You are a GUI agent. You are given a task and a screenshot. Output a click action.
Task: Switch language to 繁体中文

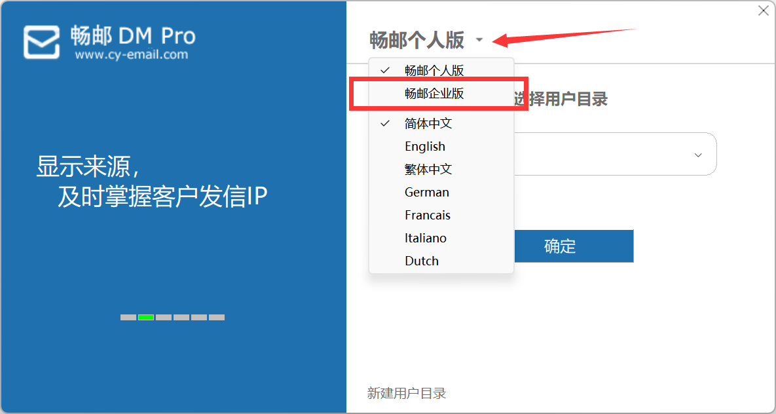click(x=441, y=170)
